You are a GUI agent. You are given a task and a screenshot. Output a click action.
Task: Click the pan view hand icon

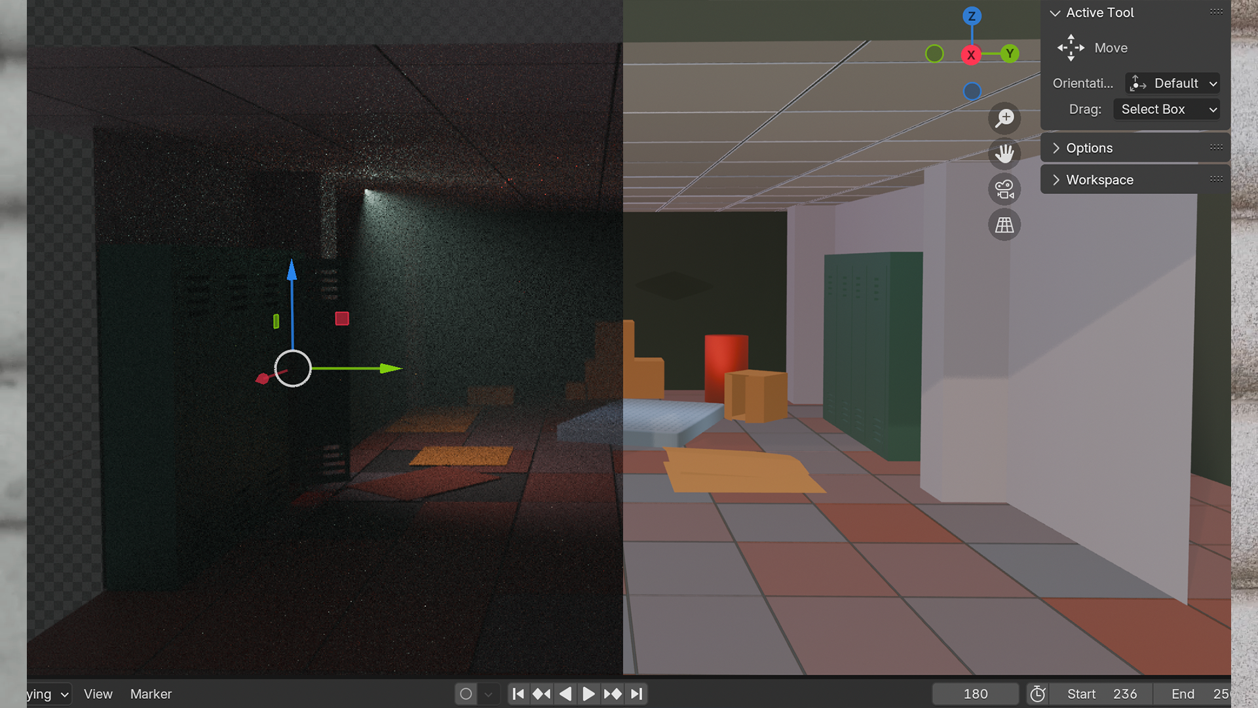click(x=1004, y=154)
